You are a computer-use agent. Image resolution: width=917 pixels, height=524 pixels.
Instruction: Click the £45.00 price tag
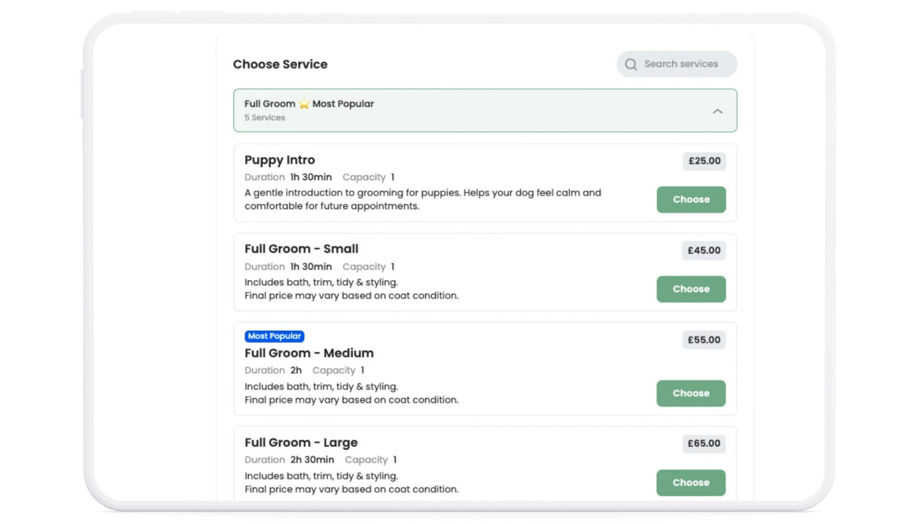[704, 250]
